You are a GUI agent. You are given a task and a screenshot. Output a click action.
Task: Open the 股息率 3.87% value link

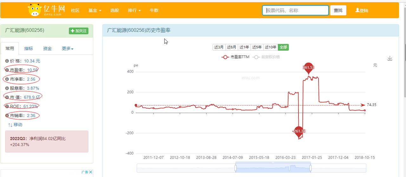point(33,88)
